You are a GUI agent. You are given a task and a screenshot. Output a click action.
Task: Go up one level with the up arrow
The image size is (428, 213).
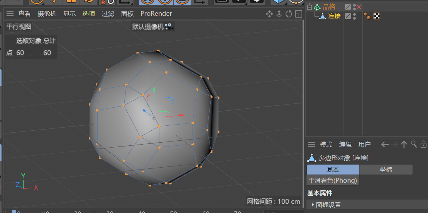(404, 145)
